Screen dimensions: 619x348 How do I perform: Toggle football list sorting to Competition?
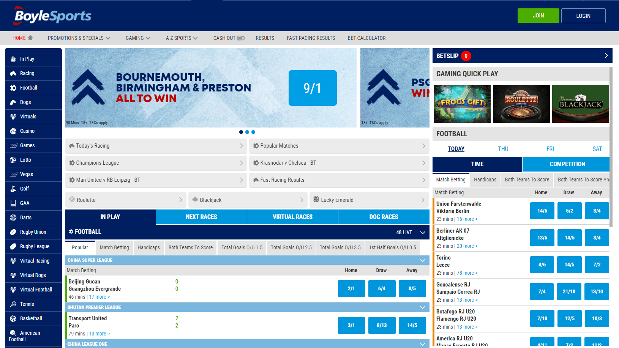tap(567, 164)
